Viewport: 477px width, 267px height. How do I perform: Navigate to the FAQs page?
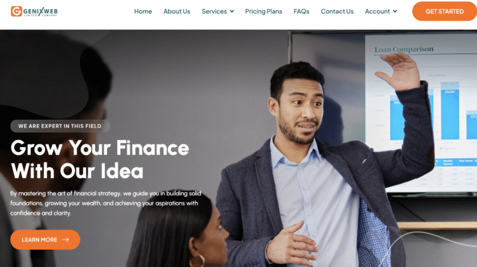(301, 11)
